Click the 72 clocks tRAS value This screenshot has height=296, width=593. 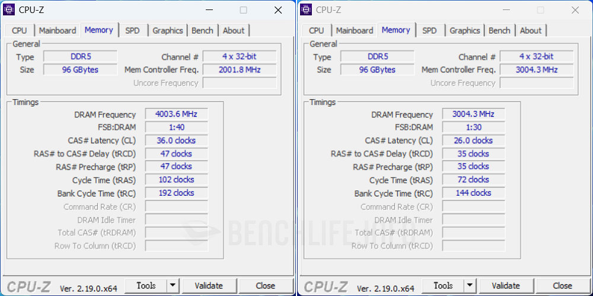(x=473, y=180)
